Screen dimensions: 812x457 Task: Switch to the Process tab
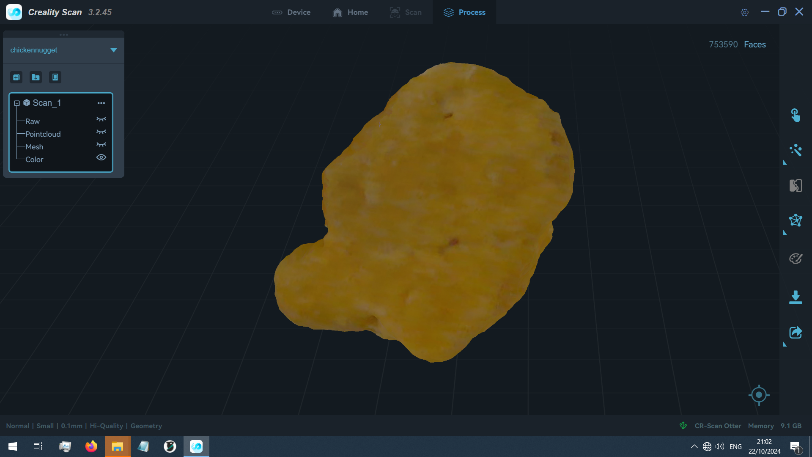coord(464,12)
